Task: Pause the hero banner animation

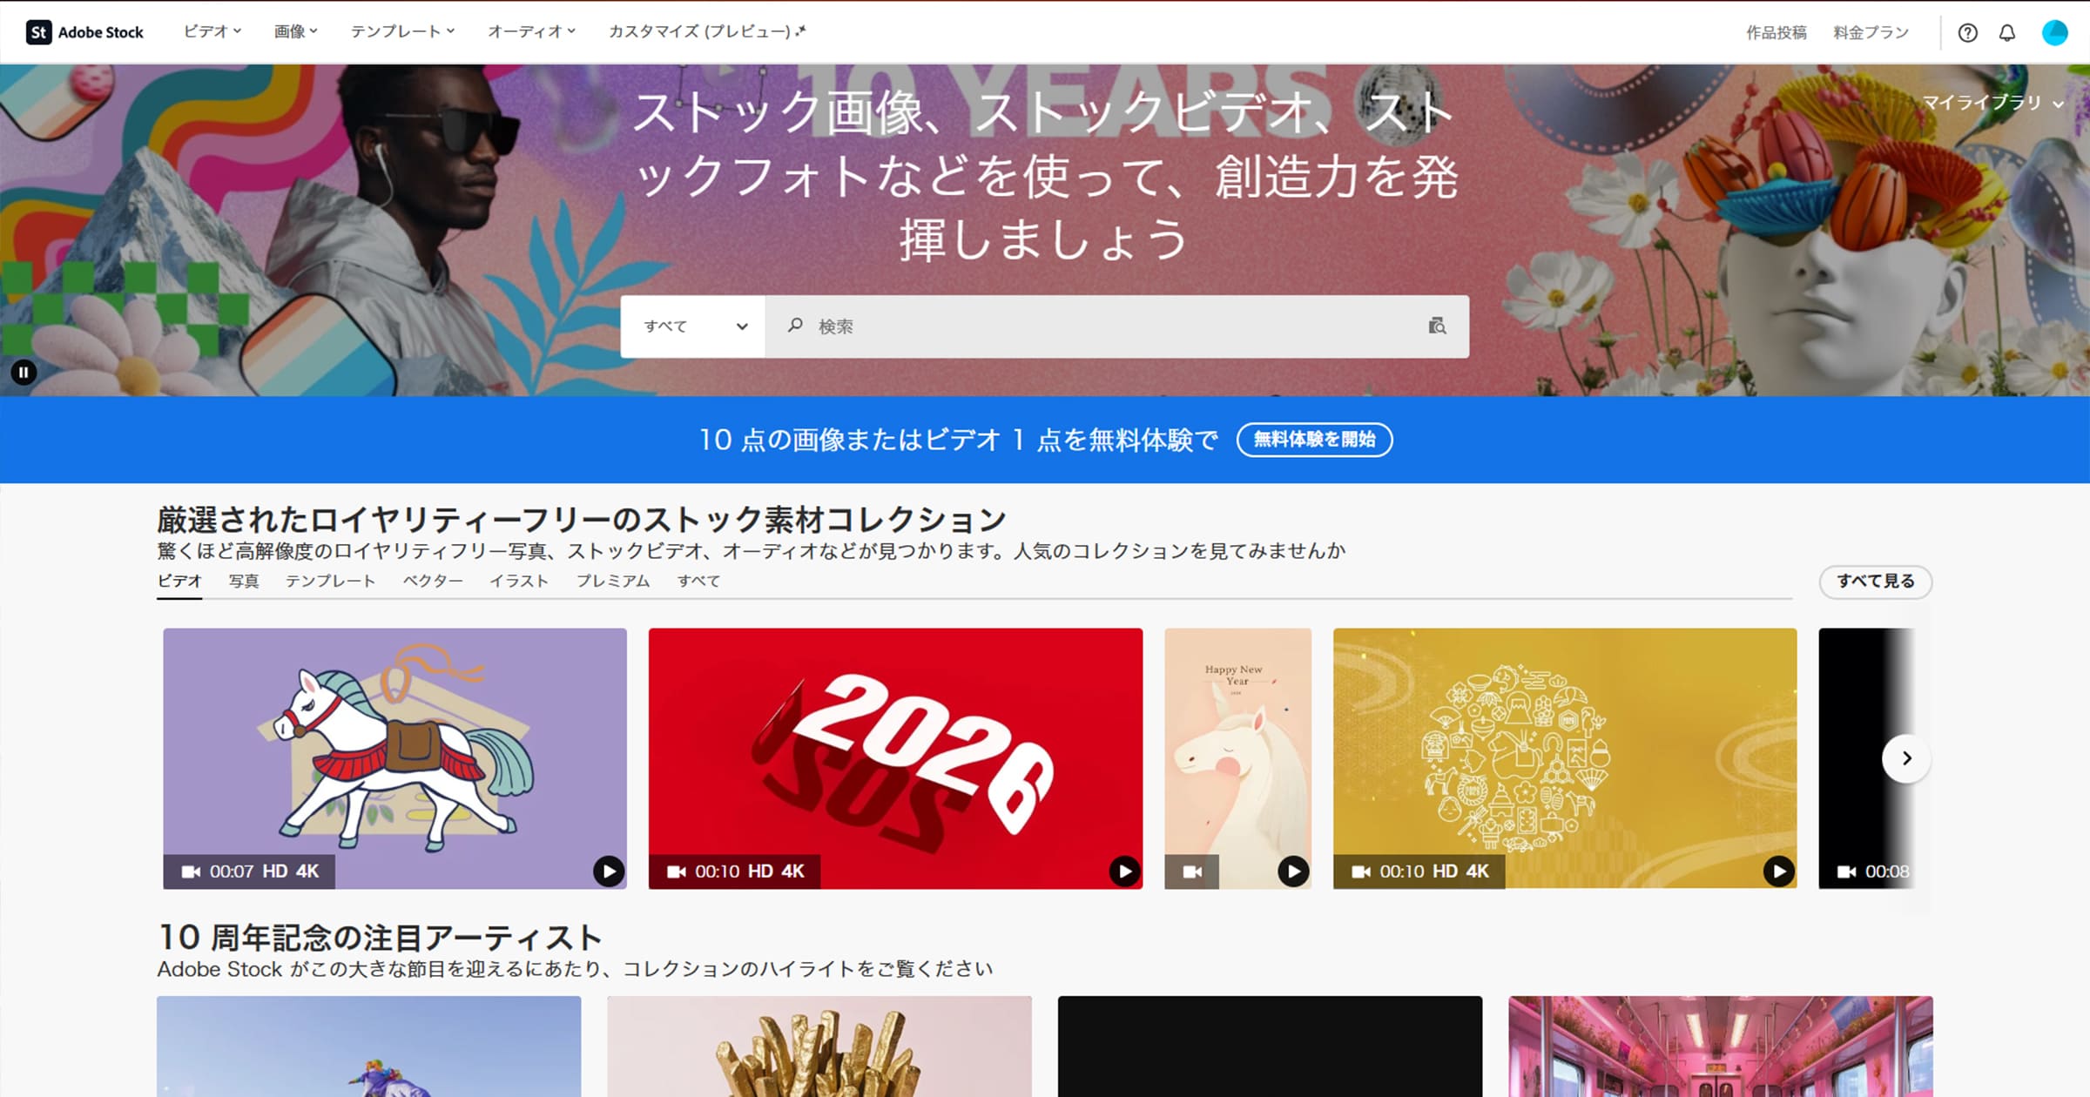Action: (24, 373)
